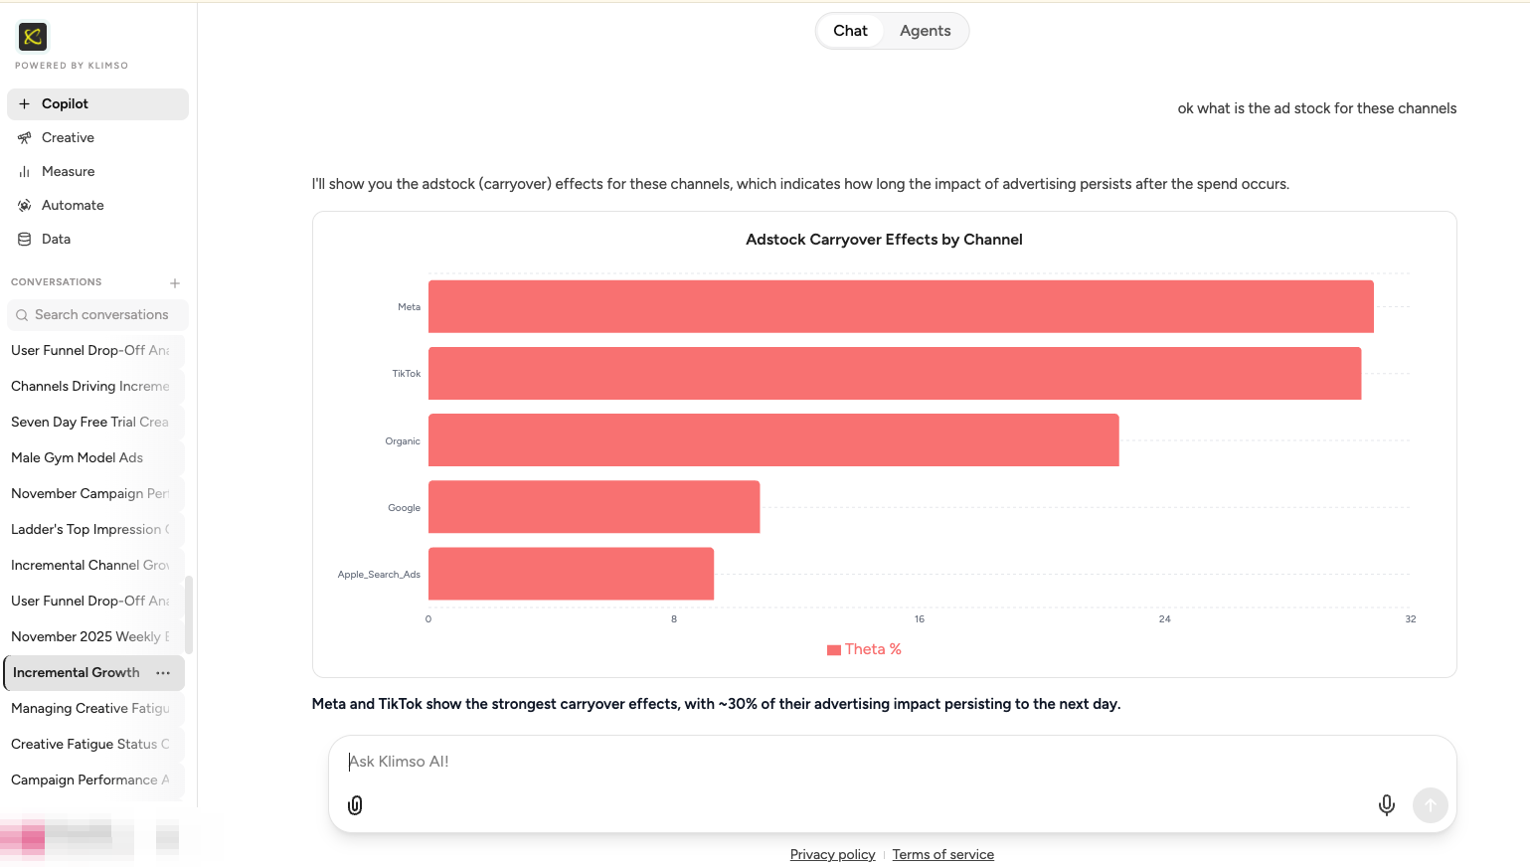
Task: Add a new conversation with plus icon
Action: click(x=175, y=283)
